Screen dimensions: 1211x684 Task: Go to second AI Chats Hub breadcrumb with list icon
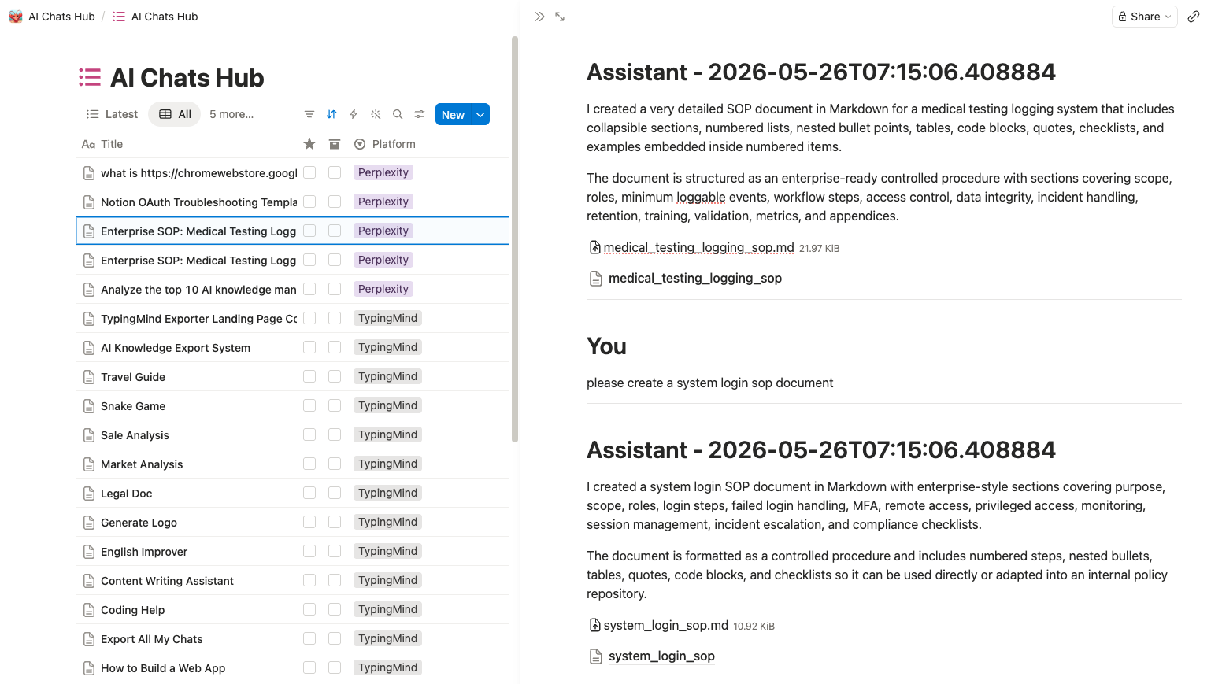[x=155, y=17]
